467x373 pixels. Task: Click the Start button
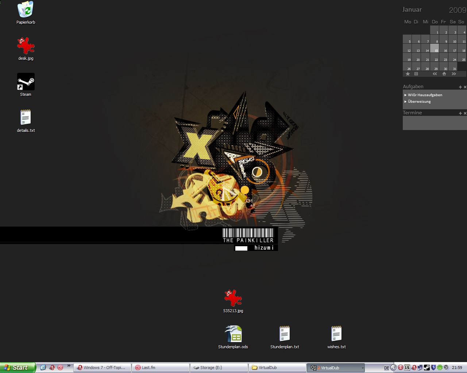(18, 368)
